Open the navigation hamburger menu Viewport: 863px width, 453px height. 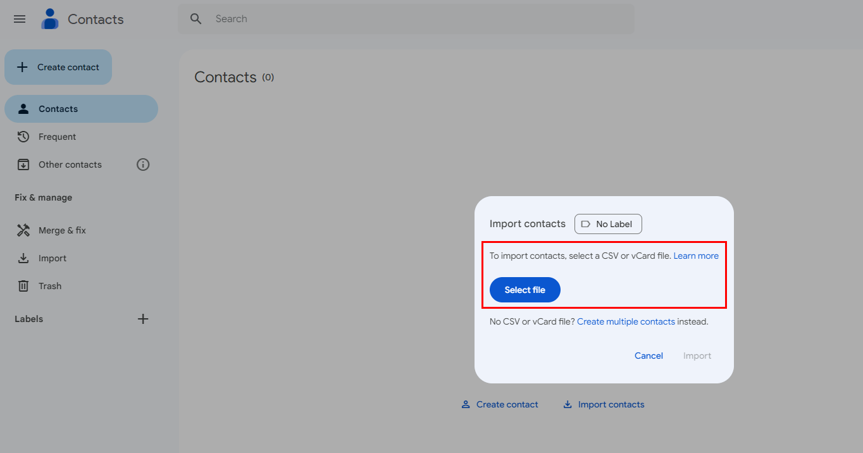pos(19,19)
